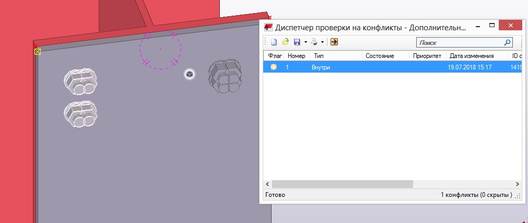Sort by the Флаг column header
The width and height of the screenshot is (528, 223).
click(275, 56)
